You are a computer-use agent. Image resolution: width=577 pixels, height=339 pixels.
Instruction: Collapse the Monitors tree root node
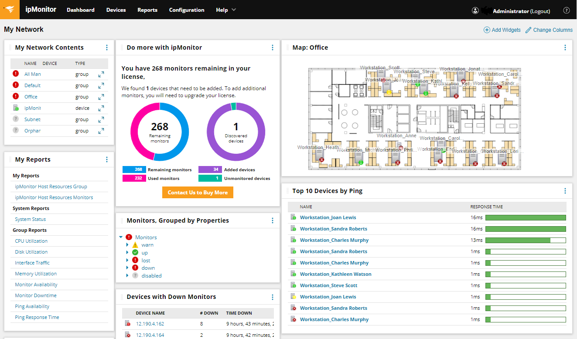(121, 237)
